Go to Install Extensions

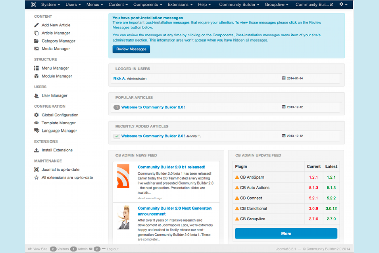[57, 150]
